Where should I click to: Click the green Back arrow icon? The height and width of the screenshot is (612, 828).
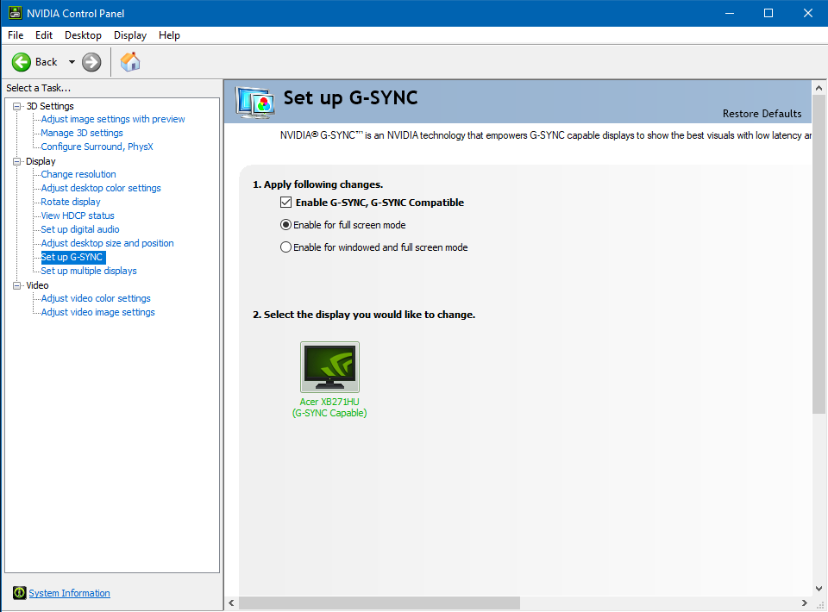pyautogui.click(x=22, y=62)
